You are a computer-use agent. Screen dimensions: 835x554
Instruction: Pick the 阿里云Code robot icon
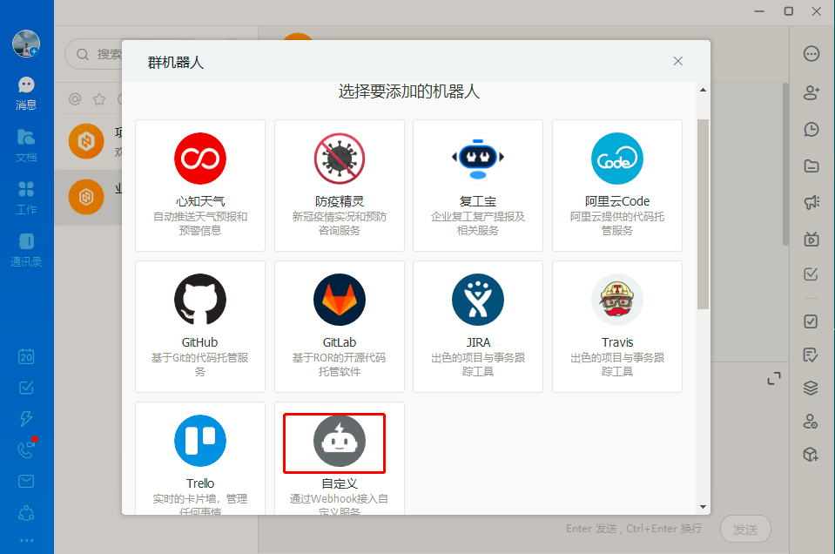point(617,159)
